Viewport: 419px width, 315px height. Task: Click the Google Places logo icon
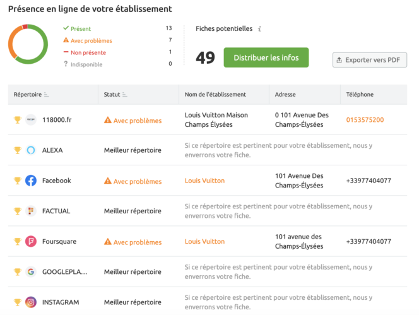pyautogui.click(x=31, y=272)
